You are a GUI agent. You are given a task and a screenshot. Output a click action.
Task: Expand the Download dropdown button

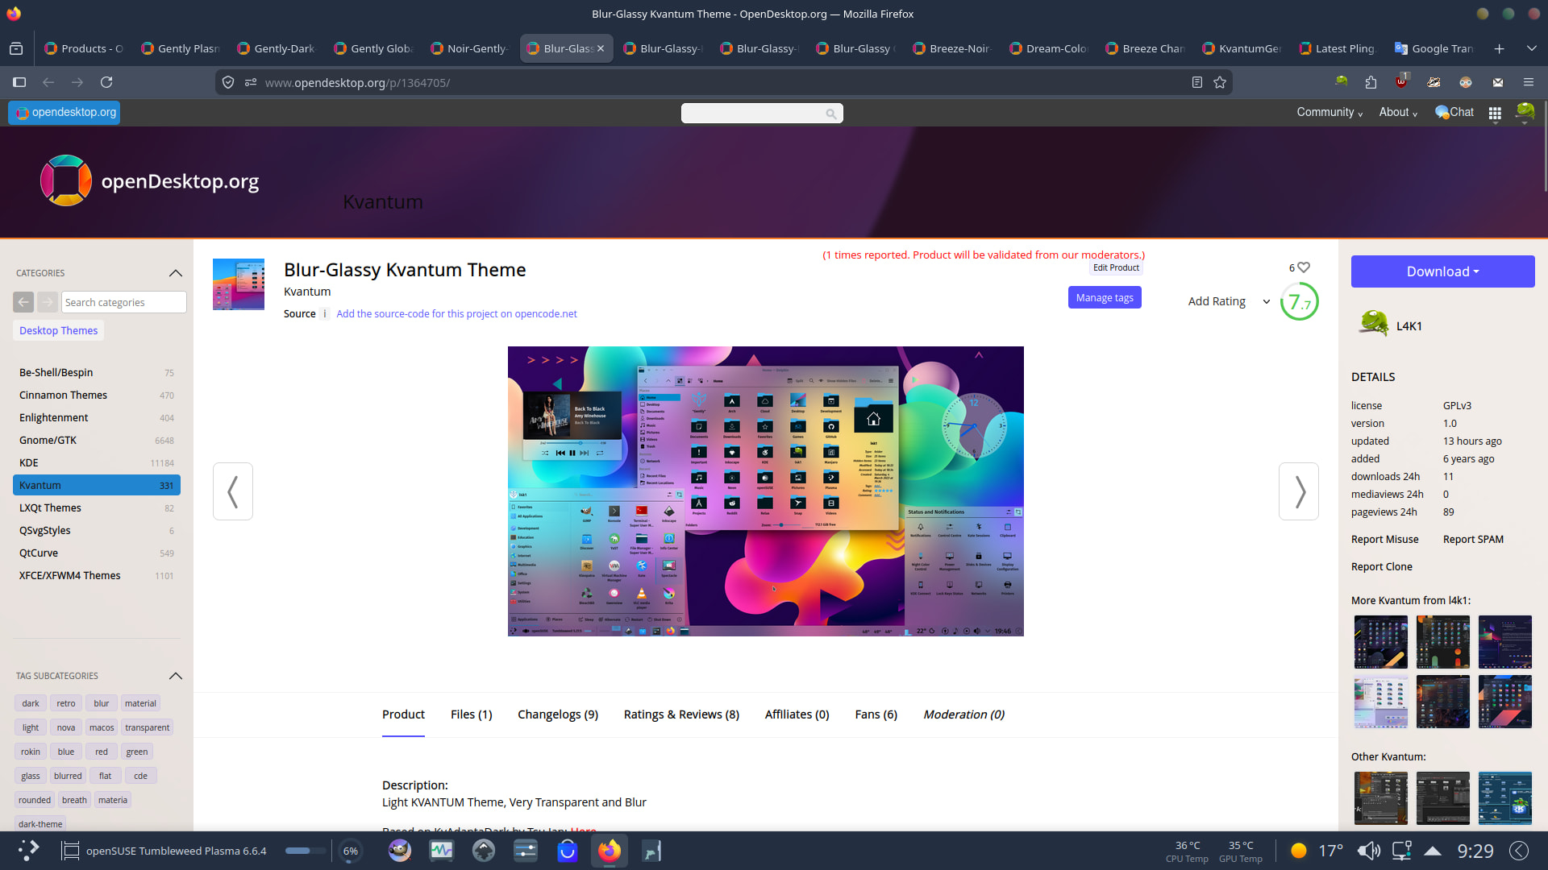click(1442, 271)
